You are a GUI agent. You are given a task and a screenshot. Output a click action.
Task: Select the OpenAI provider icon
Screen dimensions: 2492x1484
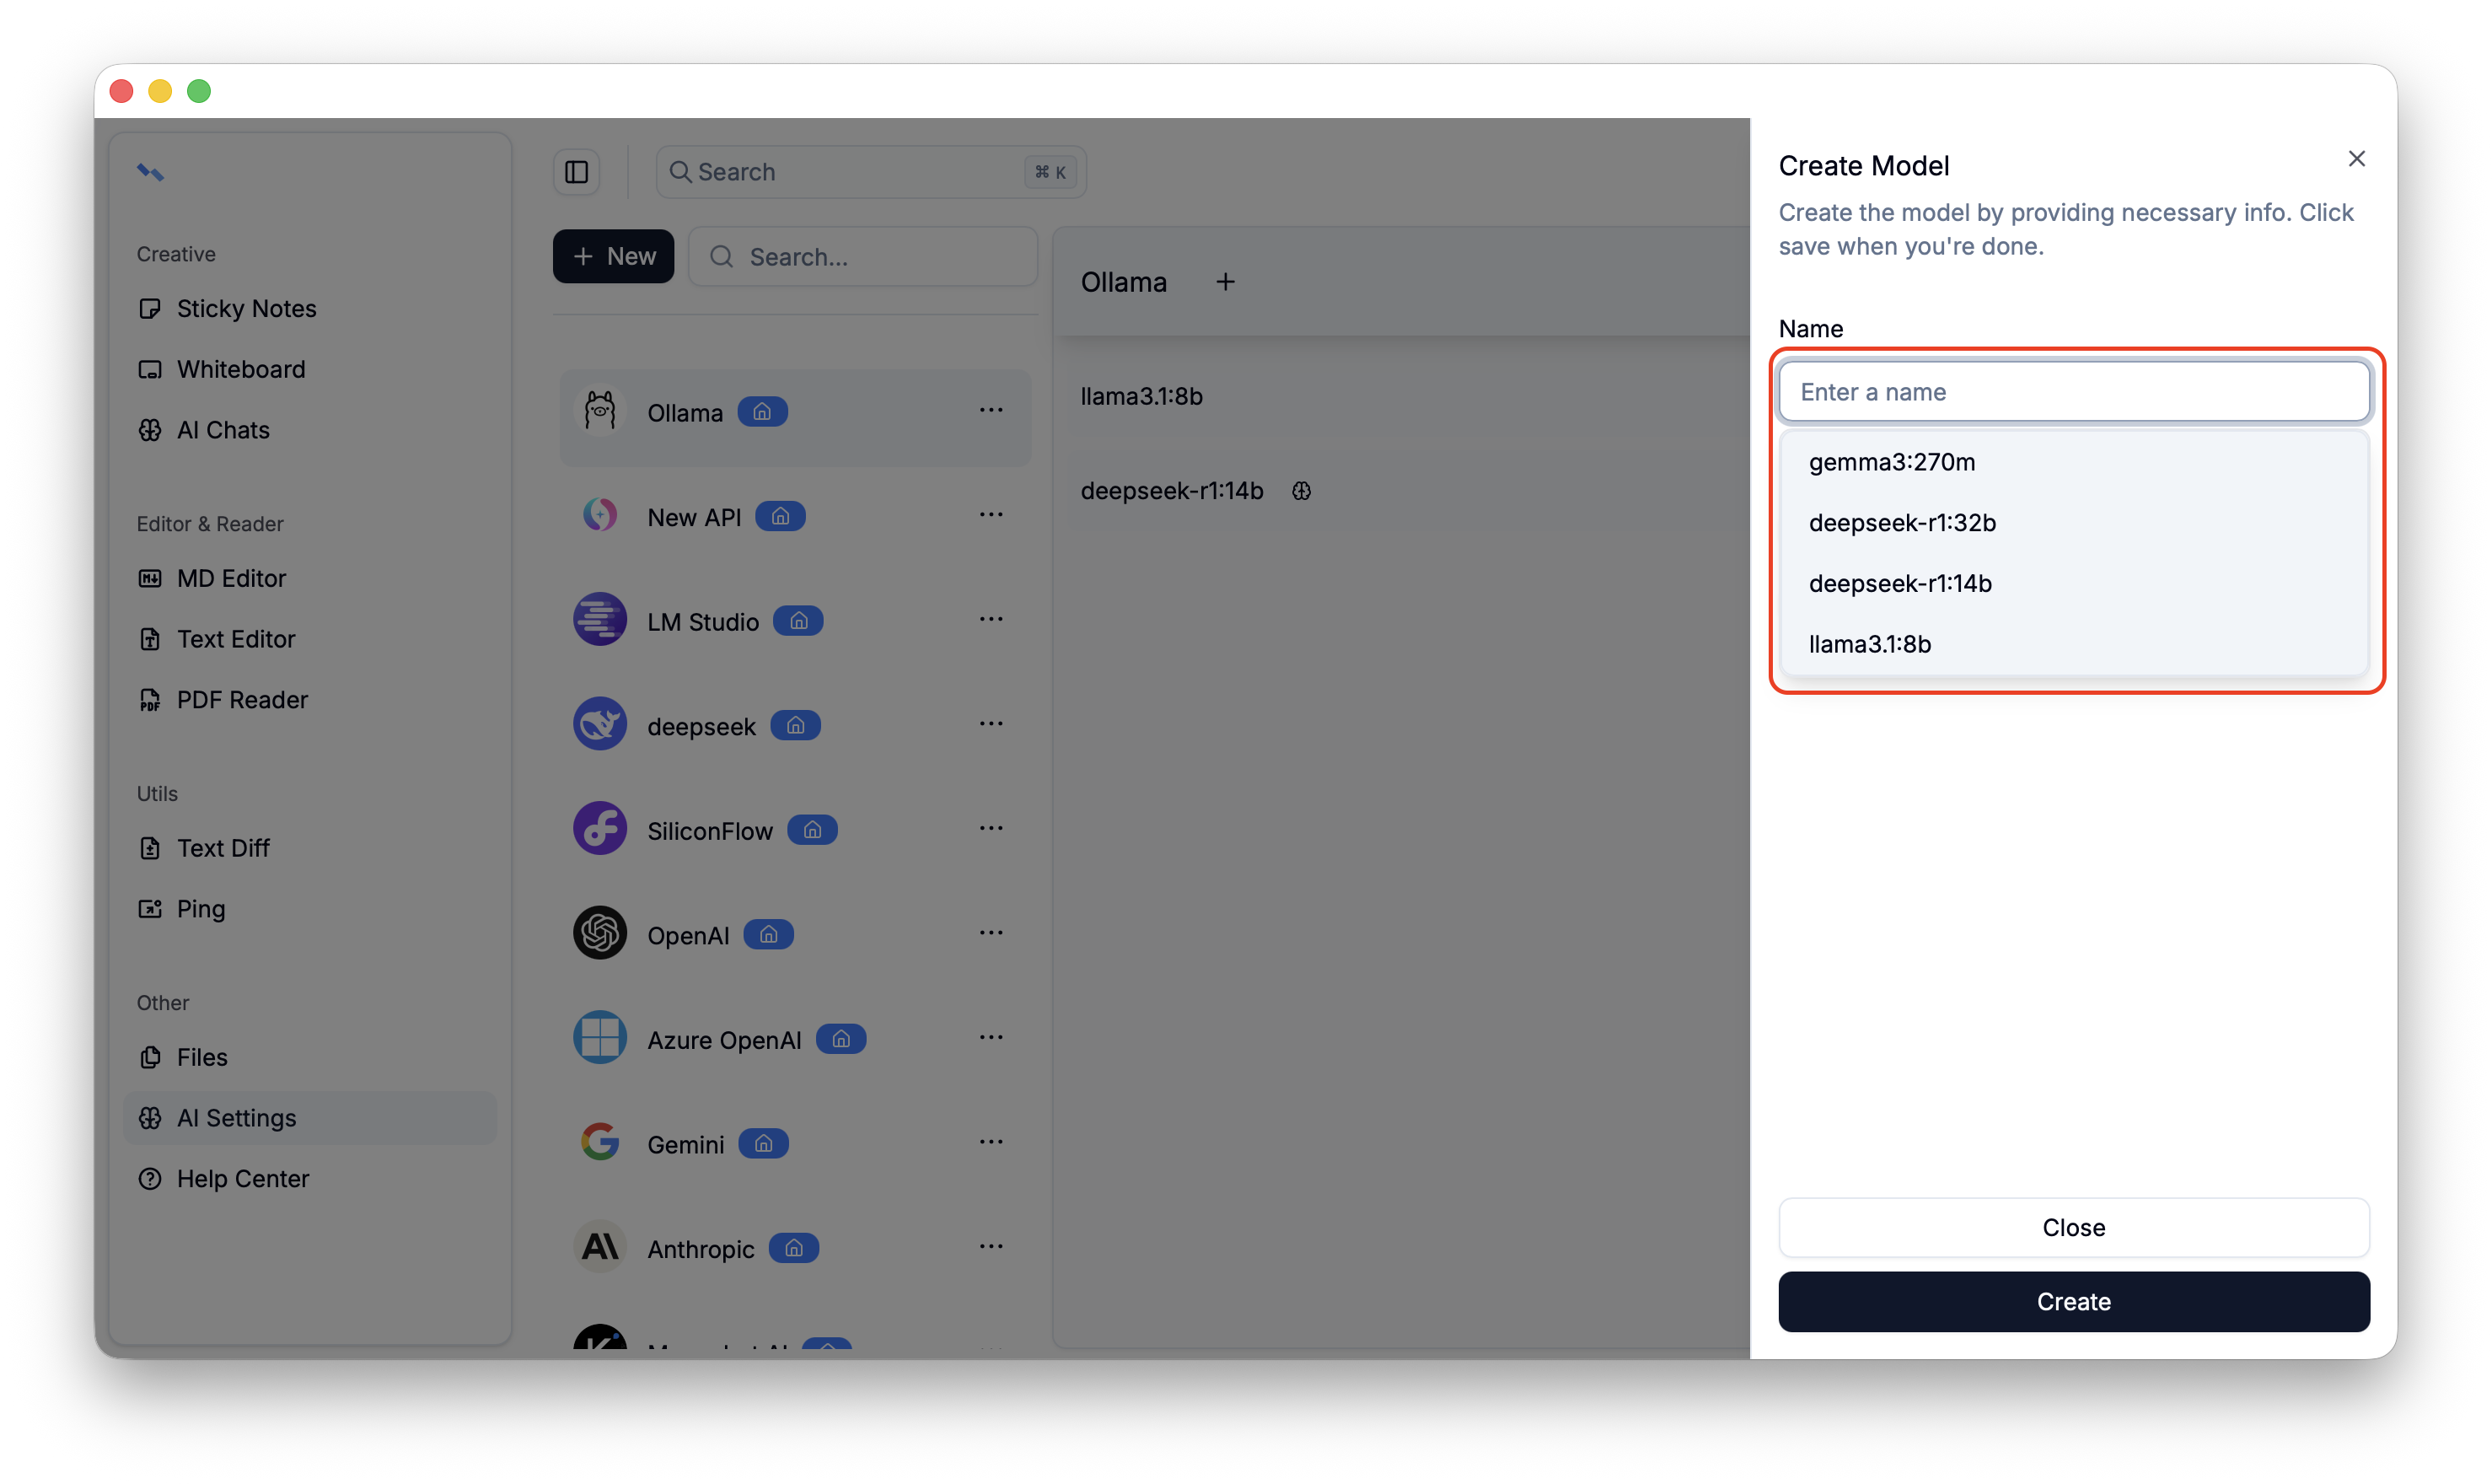(x=599, y=933)
